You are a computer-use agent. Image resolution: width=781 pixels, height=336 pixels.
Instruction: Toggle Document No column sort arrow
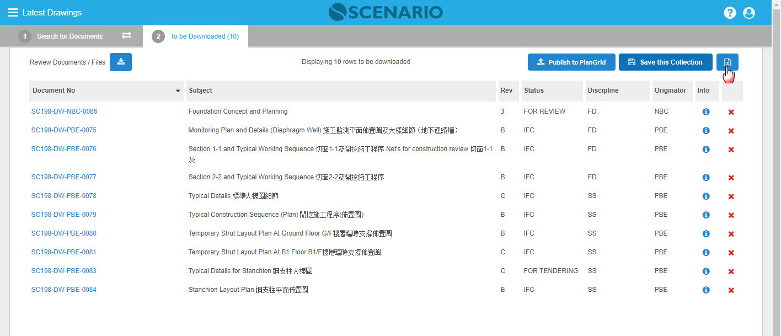click(x=178, y=91)
